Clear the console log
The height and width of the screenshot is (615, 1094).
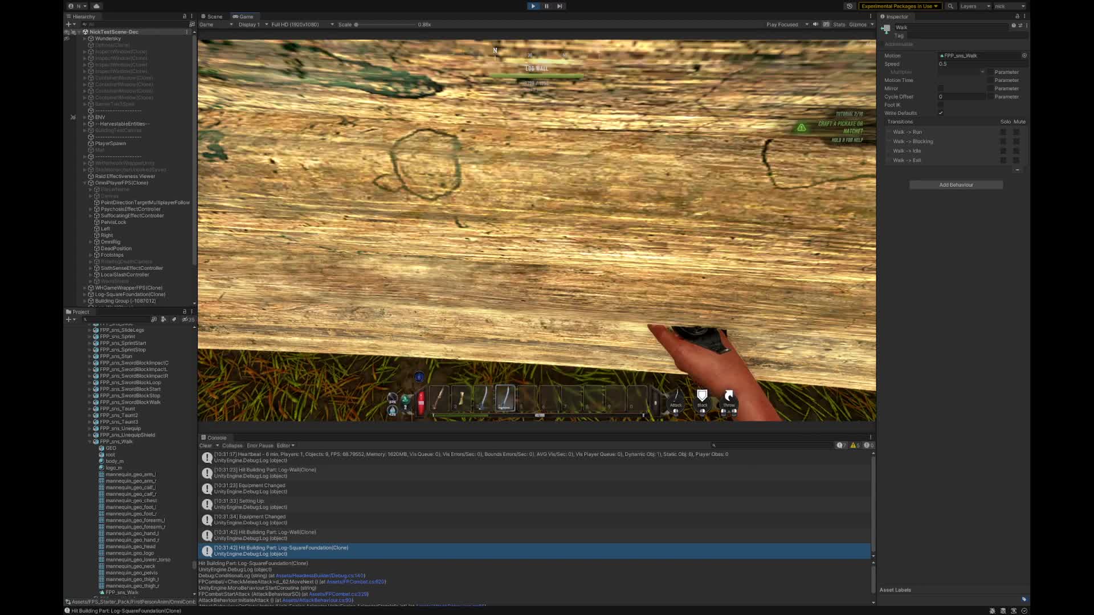[205, 445]
